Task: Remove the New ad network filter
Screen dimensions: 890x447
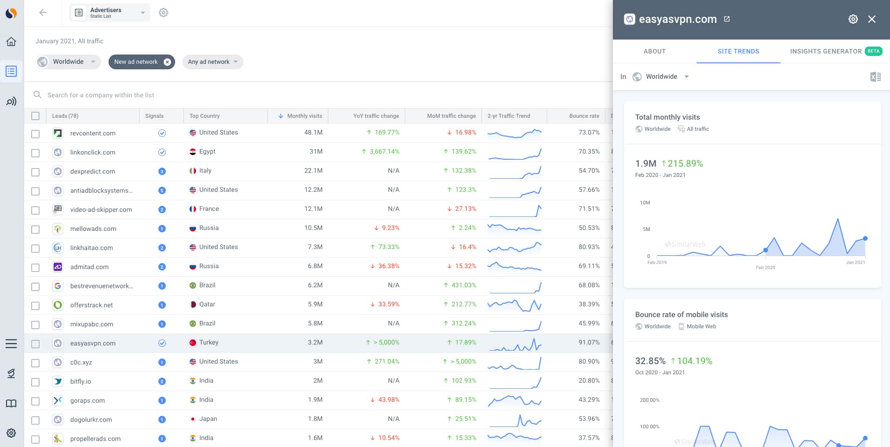Action: point(167,62)
